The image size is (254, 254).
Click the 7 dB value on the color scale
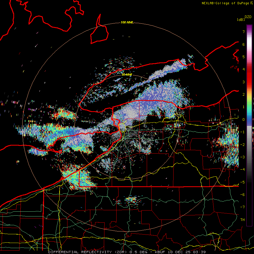[x=244, y=32]
